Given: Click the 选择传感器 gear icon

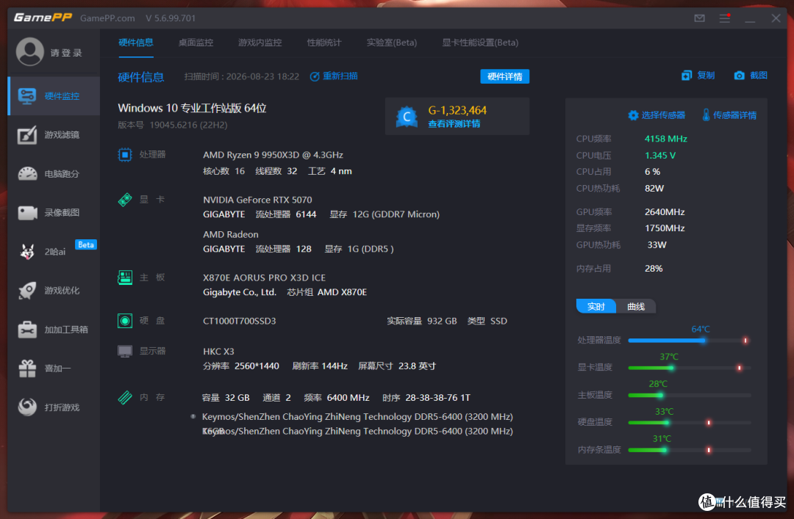Looking at the screenshot, I should 633,115.
